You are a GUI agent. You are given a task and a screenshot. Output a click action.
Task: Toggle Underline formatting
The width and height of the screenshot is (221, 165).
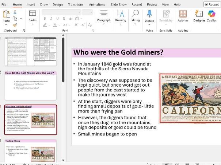(x=57, y=19)
